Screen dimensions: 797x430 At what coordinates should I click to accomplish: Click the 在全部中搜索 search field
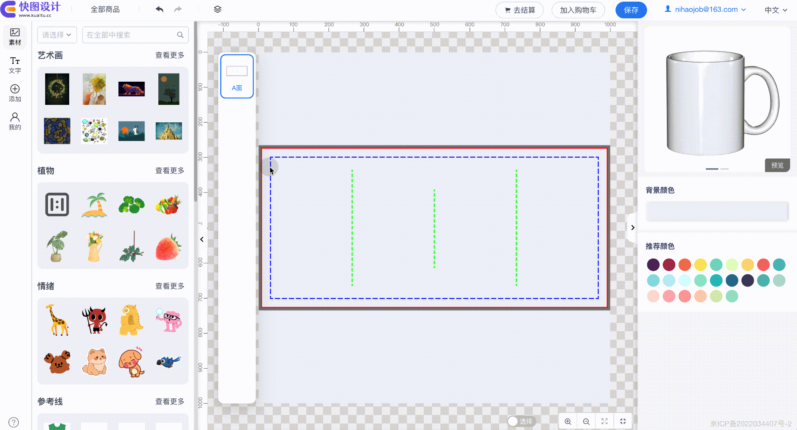pyautogui.click(x=136, y=35)
